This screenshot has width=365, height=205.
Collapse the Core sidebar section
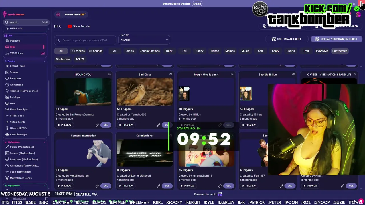pos(44,36)
